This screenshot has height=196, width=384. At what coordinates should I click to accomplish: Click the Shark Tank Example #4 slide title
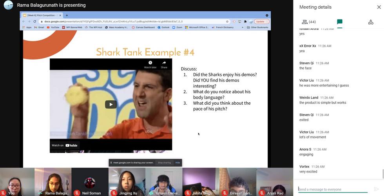click(x=145, y=52)
